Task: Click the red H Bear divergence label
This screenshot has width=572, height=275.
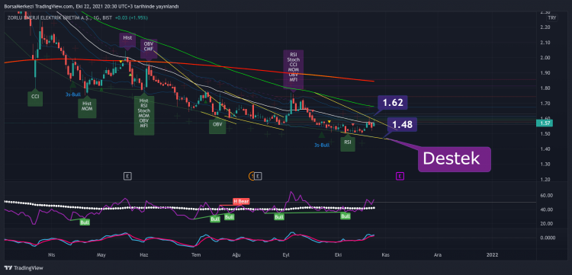Action: pos(241,200)
